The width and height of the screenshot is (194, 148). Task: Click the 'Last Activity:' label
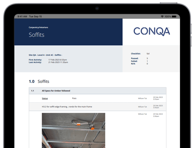(x=35, y=62)
